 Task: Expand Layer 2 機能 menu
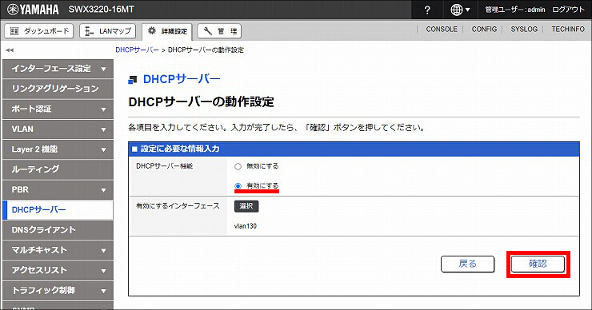(x=58, y=149)
